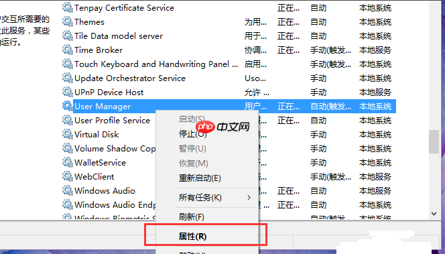Click the gear icon beside Tenpay Certificate Service
This screenshot has width=445, height=254.
[x=68, y=7]
